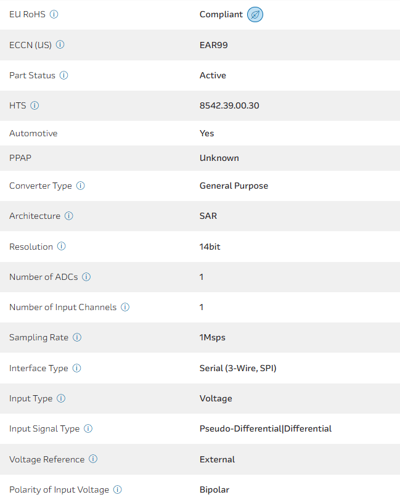Click the info icon beside EU RoHS
This screenshot has width=400, height=500.
coord(54,14)
